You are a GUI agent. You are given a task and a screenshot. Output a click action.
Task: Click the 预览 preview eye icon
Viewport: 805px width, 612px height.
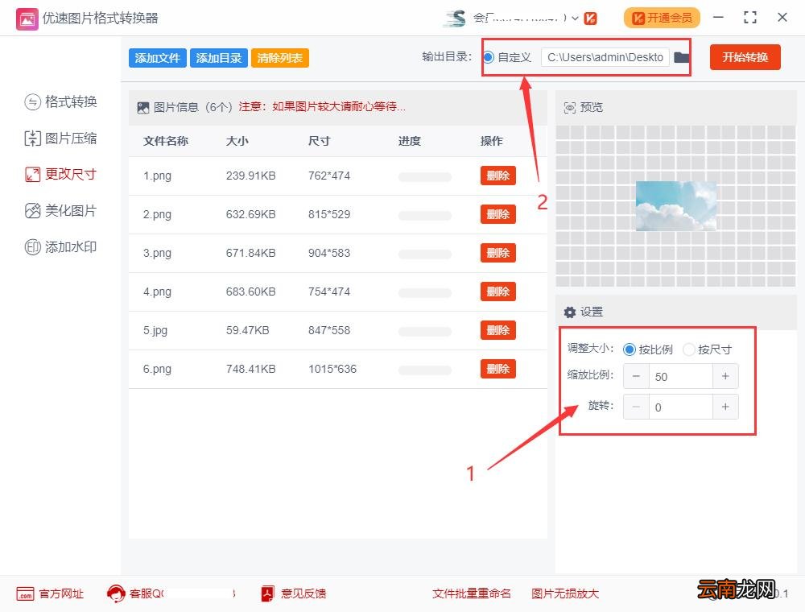point(570,107)
